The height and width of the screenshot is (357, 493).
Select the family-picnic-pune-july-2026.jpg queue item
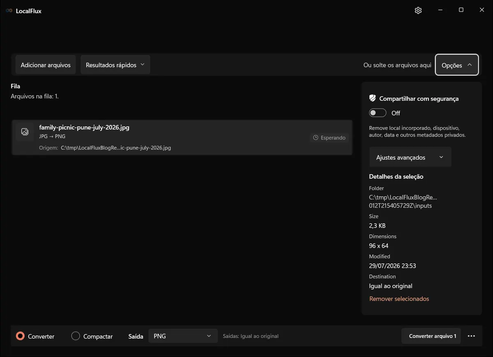click(182, 138)
